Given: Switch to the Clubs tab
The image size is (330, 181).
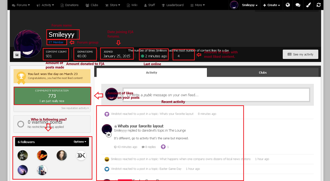Looking at the screenshot, I should point(263,73).
